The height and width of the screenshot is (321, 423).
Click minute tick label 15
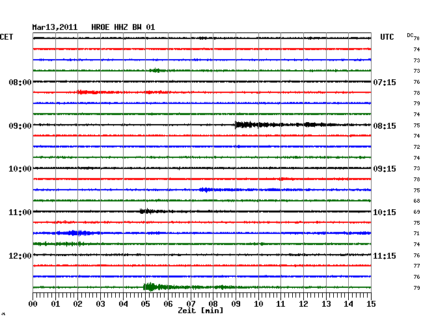pos(371,304)
